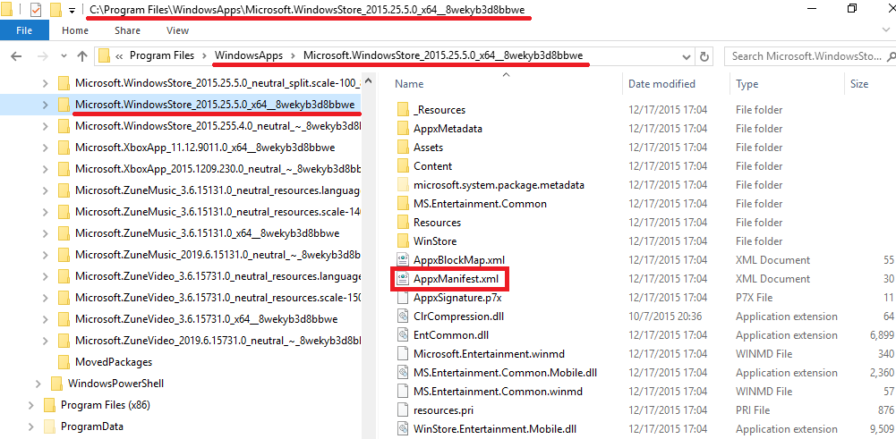Select Microsoft.XboxApp_2015.1209.230.0_neutral tree folder
Image resolution: width=896 pixels, height=439 pixels.
[x=218, y=169]
